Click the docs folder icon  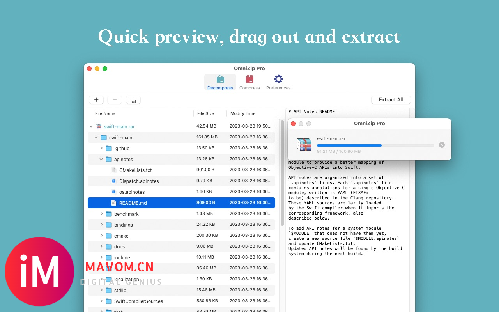(109, 246)
